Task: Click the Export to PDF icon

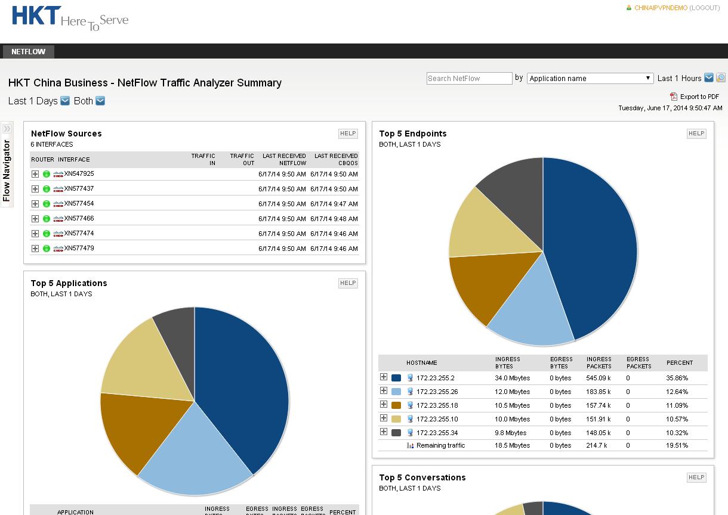Action: click(674, 96)
